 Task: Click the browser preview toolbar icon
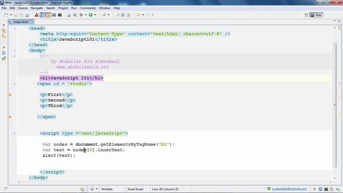[75, 15]
